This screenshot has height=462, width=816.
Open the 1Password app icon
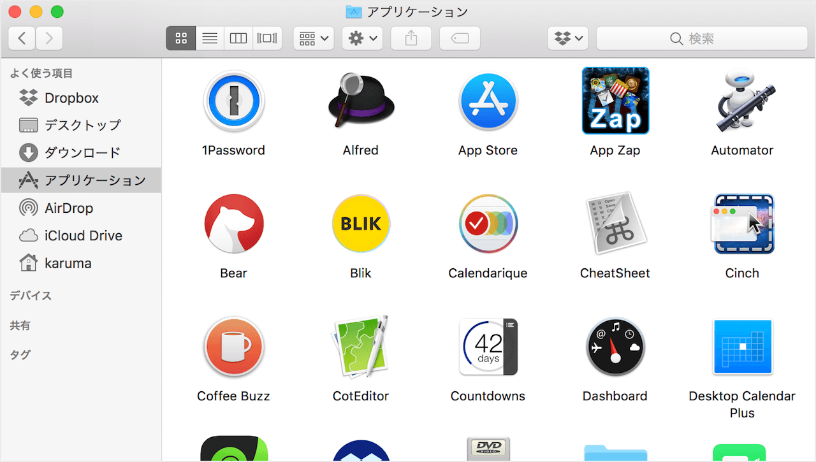[x=233, y=101]
